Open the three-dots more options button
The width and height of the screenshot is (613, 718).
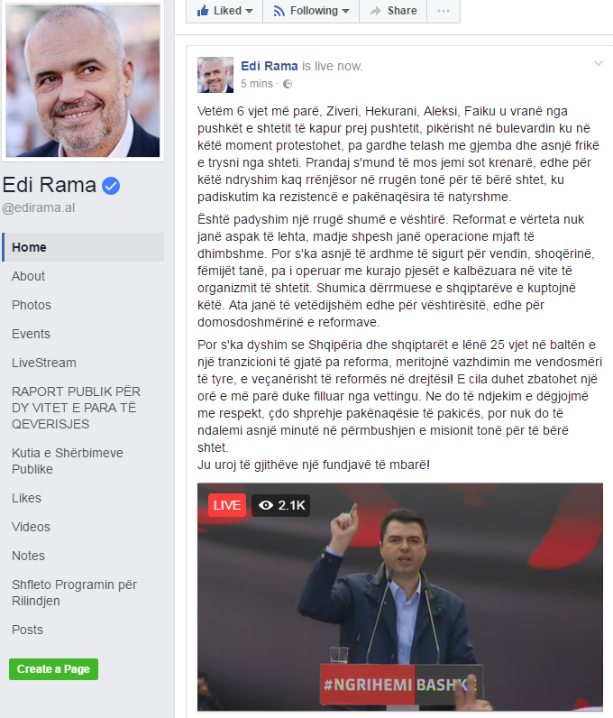pyautogui.click(x=444, y=11)
